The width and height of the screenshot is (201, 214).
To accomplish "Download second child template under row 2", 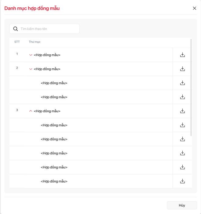I will point(182,97).
